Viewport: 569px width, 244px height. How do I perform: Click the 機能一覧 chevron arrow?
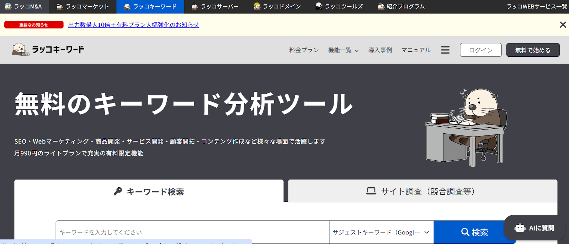(357, 51)
